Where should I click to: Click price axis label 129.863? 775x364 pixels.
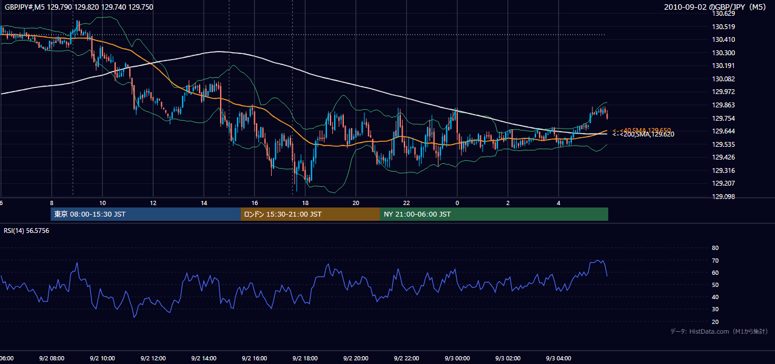(x=723, y=105)
